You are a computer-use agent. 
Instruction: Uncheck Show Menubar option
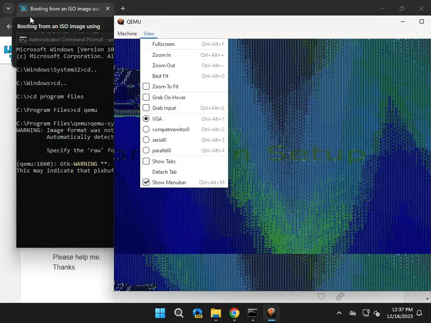tap(146, 182)
